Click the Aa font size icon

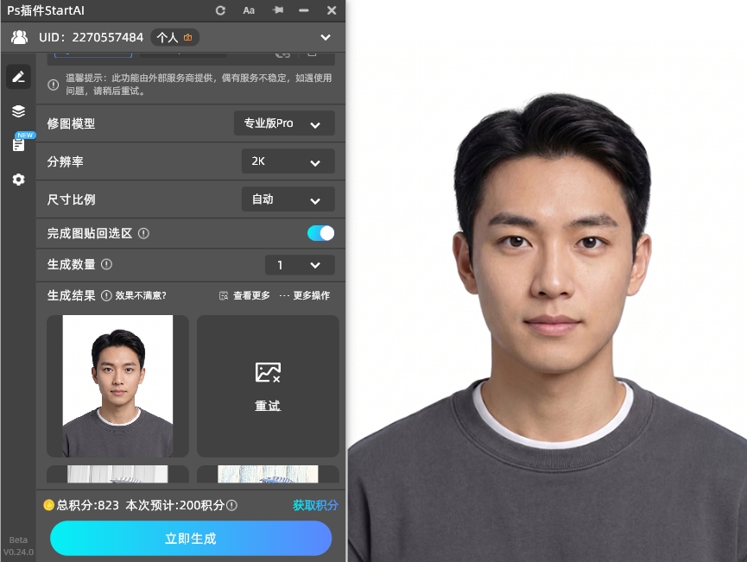249,10
